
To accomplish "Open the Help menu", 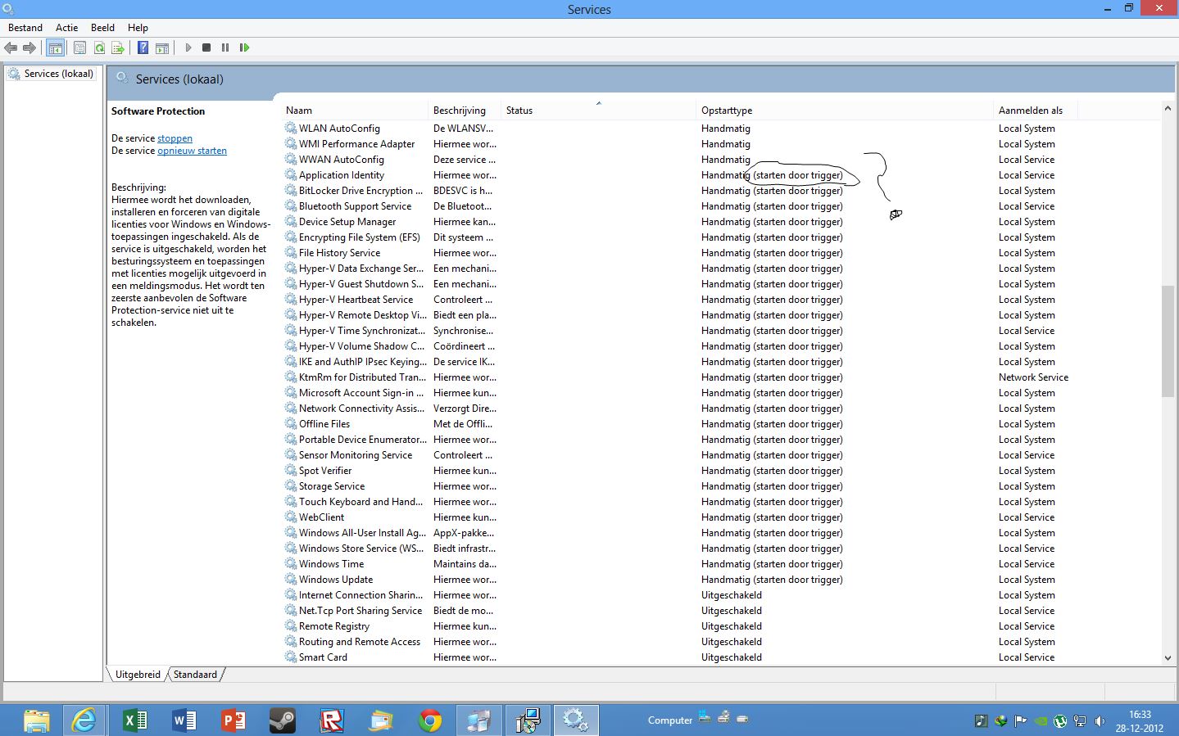I will (x=138, y=27).
